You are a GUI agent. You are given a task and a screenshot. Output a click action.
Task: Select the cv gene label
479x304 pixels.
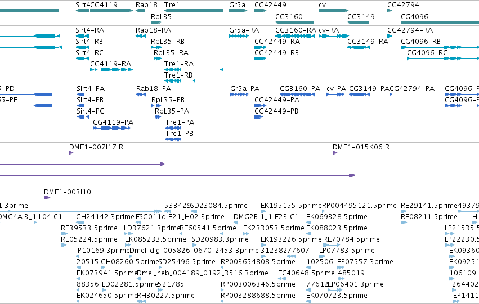click(x=323, y=5)
